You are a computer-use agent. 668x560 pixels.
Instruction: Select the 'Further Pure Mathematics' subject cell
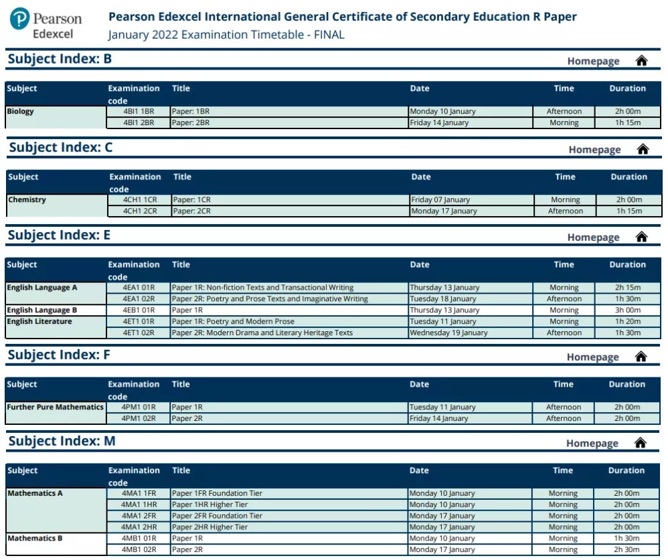tap(56, 413)
